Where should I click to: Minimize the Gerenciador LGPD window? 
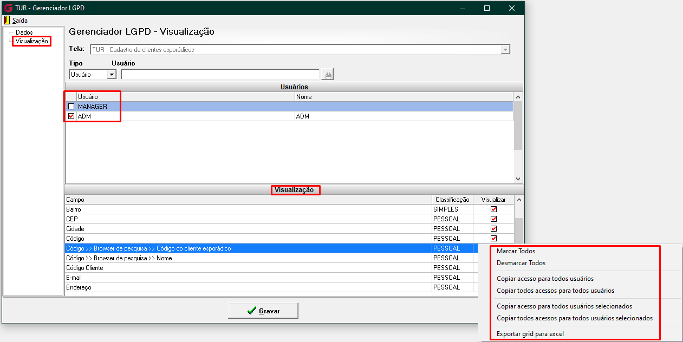[462, 8]
